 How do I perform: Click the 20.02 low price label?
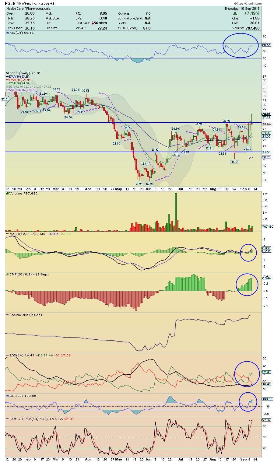tap(234, 162)
